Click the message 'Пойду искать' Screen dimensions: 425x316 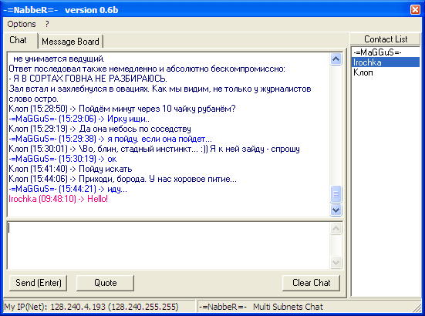70,169
